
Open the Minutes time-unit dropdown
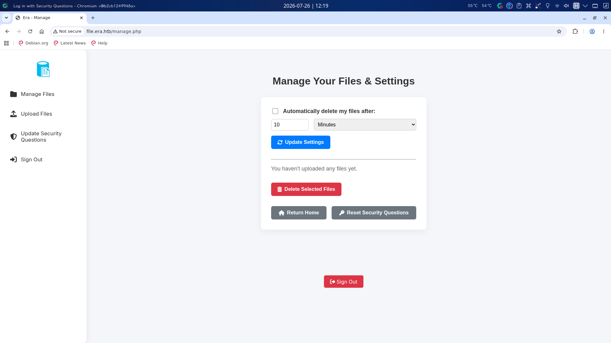tap(365, 125)
